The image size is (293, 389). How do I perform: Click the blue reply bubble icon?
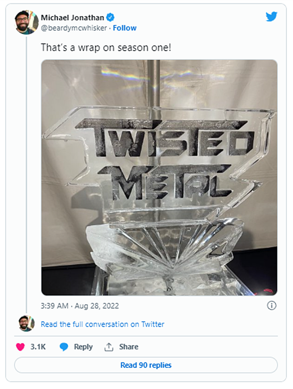pos(64,347)
